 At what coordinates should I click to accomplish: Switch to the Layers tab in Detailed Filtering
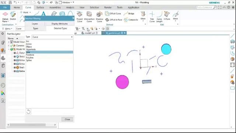point(35,24)
